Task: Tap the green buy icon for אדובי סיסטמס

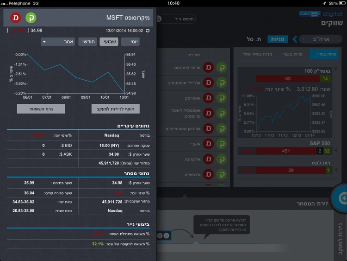Action: [x=222, y=67]
